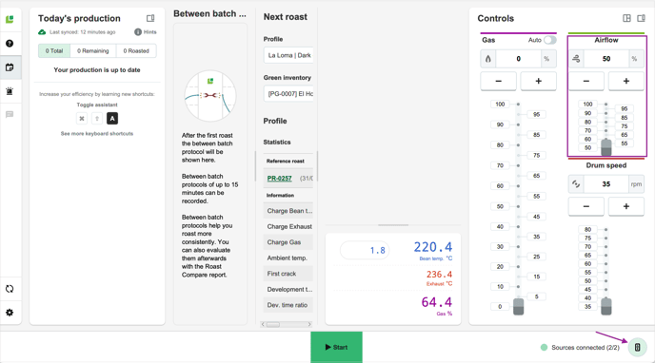Click the Drum speed rpm value field

tap(606, 184)
